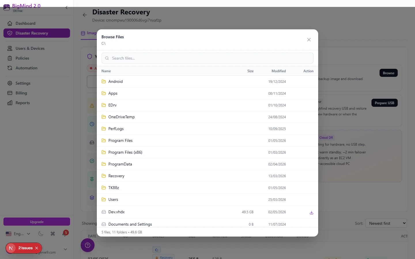Click the C:\ path label
This screenshot has width=415, height=259.
tap(103, 43)
